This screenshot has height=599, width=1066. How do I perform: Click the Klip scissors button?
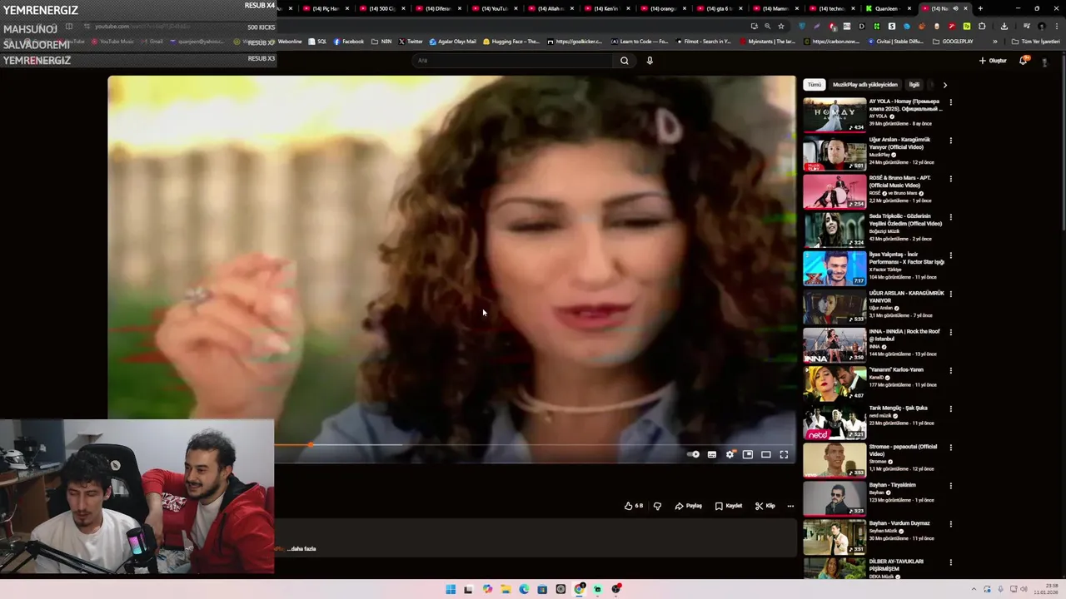click(765, 506)
